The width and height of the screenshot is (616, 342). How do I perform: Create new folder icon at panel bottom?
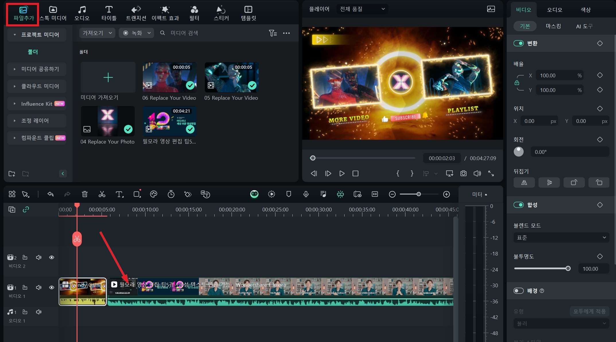pyautogui.click(x=12, y=174)
